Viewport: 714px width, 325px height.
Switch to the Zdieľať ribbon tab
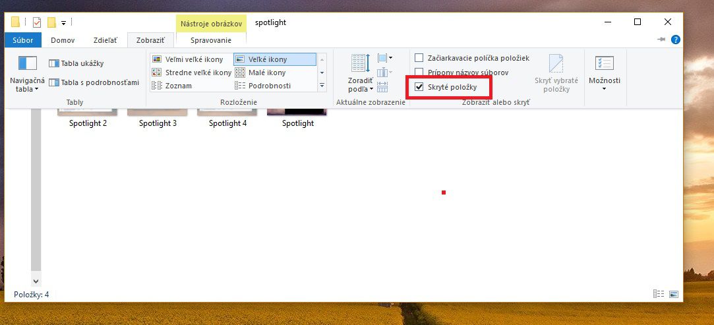(x=105, y=40)
